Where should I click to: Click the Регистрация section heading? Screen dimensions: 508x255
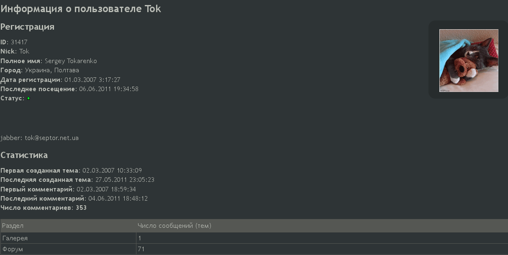pyautogui.click(x=28, y=27)
